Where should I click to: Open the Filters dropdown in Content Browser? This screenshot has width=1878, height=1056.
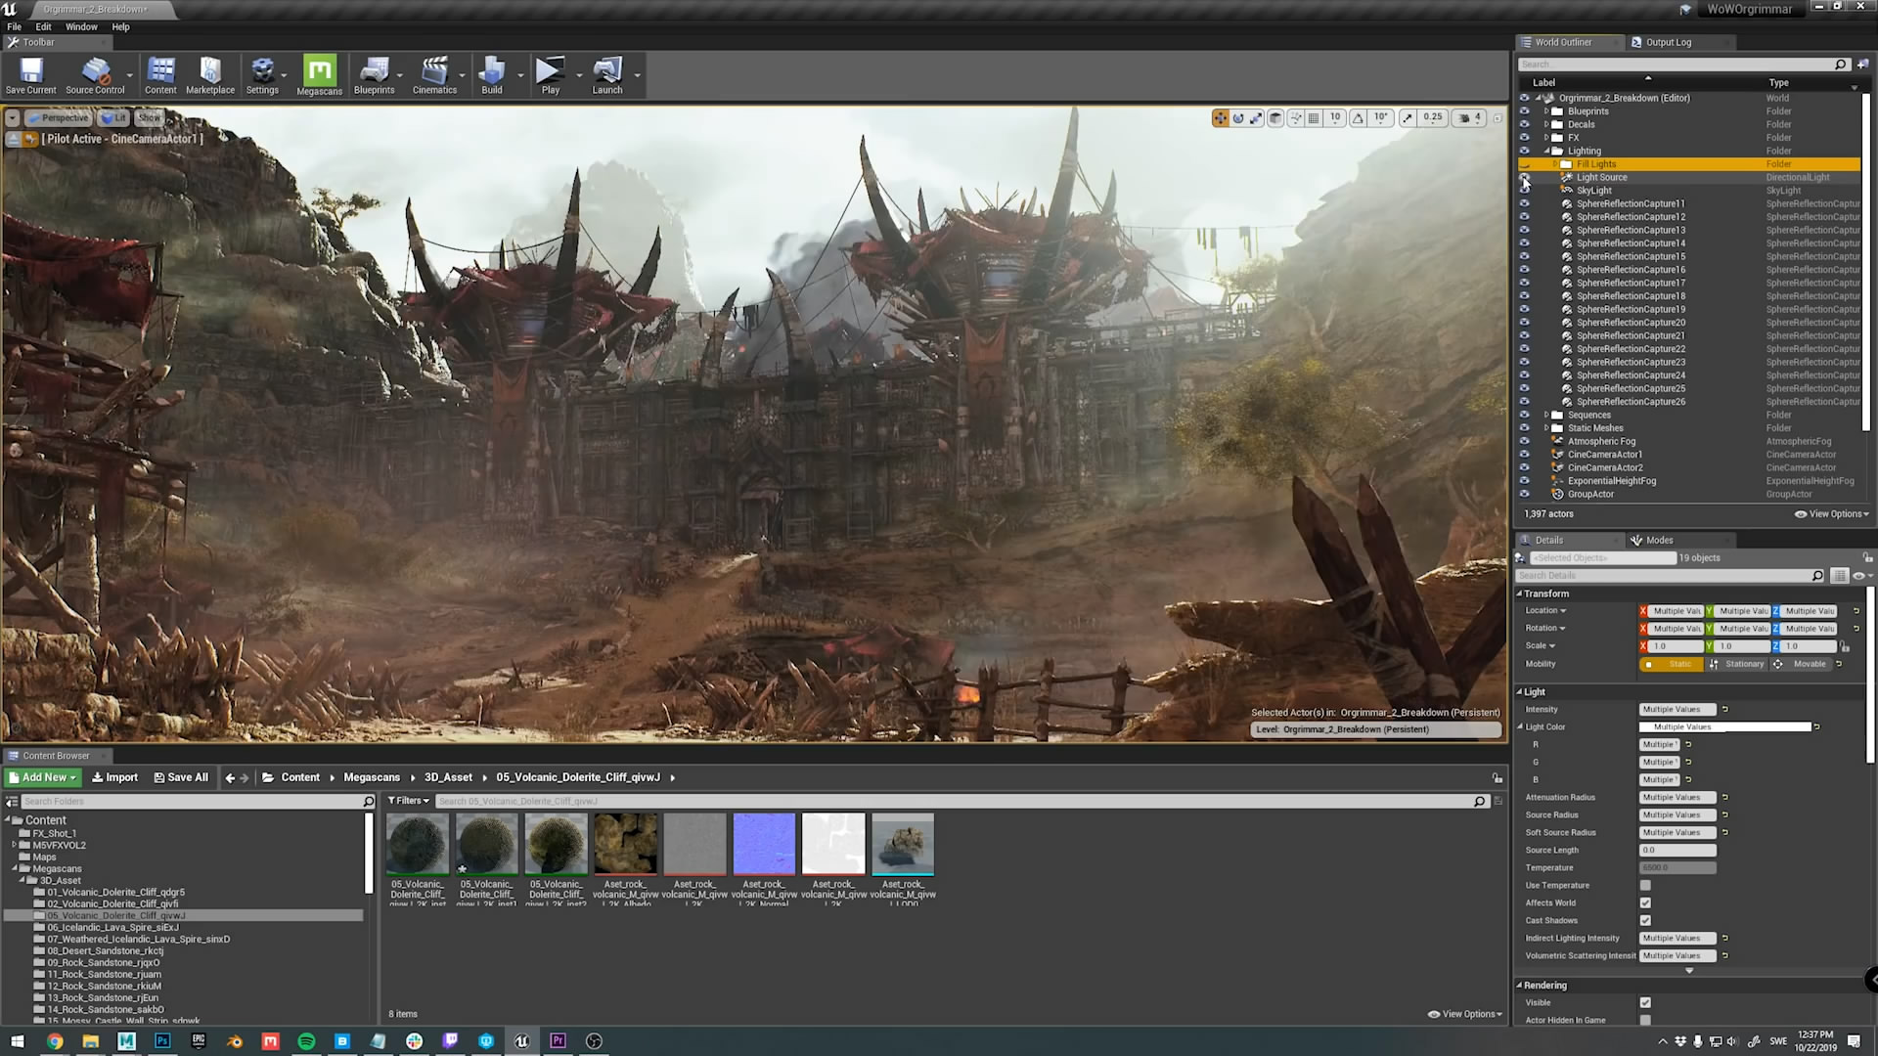pos(409,801)
